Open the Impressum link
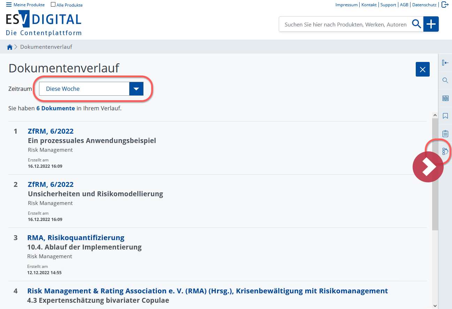Screen dimensions: 452x309 346,5
